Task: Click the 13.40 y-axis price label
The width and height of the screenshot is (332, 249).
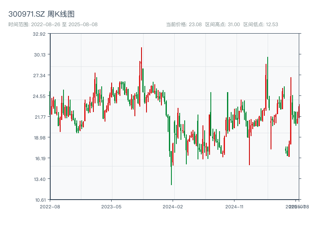Action: point(39,180)
